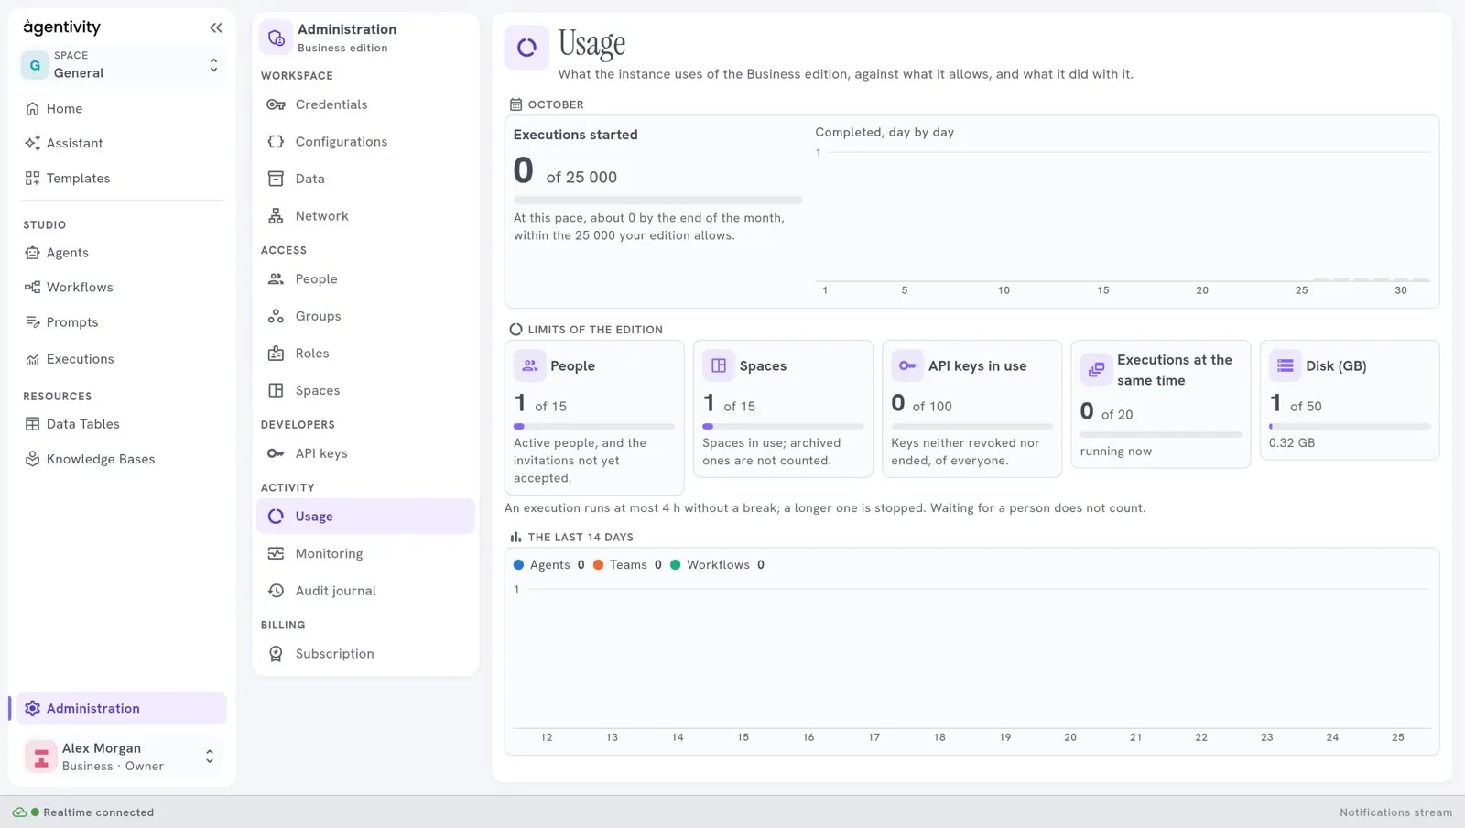Open Audit journal history icon
Viewport: 1465px width, 828px height.
tap(276, 591)
